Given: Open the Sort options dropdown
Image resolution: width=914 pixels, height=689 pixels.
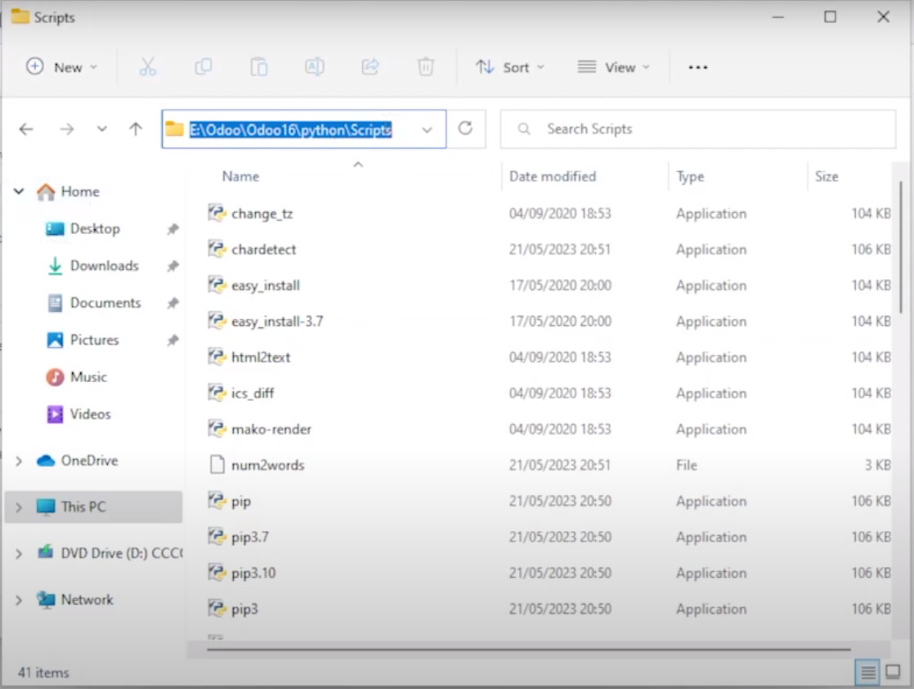Looking at the screenshot, I should [x=510, y=67].
